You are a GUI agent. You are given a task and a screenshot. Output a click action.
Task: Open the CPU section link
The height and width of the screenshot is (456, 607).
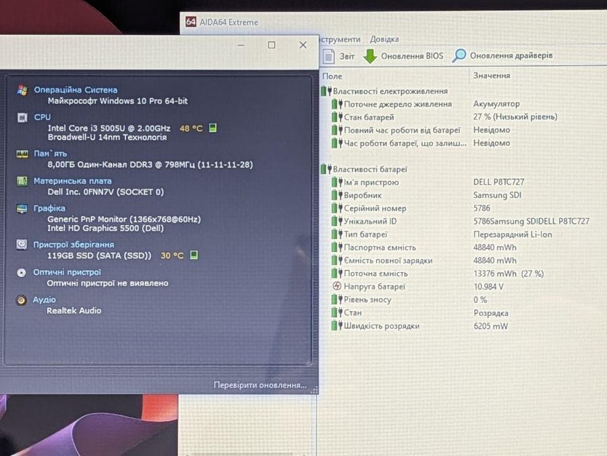(x=42, y=117)
